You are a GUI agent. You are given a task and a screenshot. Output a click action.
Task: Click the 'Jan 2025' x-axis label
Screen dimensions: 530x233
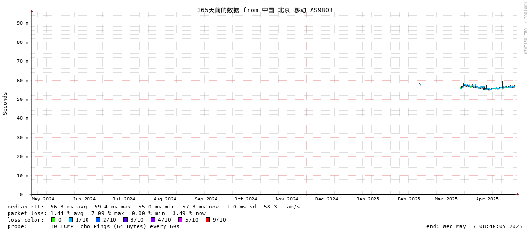click(368, 199)
